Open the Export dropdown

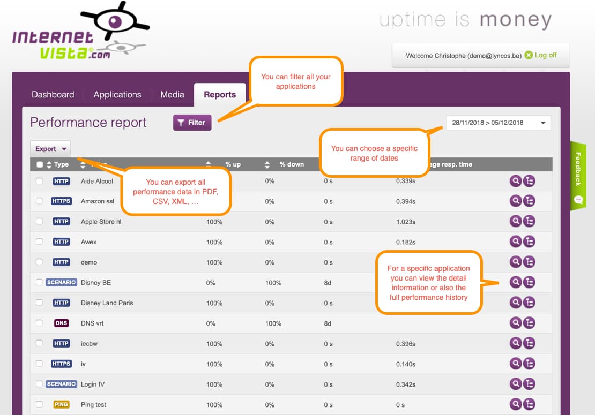(x=50, y=149)
